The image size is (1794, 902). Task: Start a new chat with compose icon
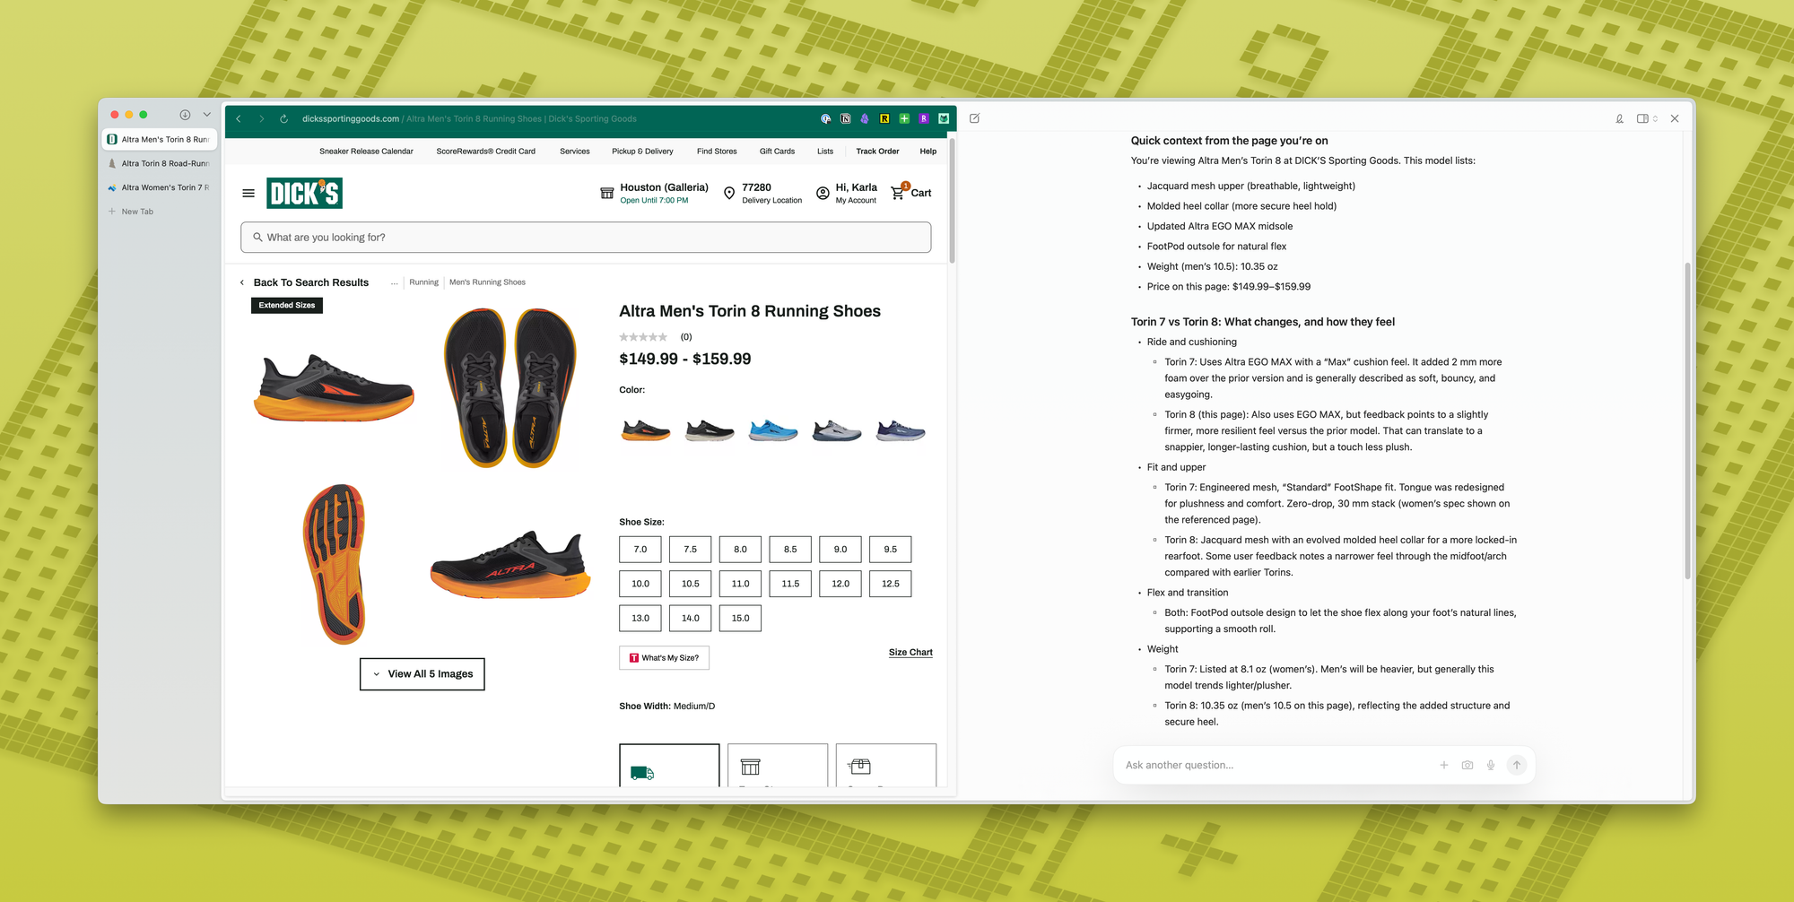(975, 118)
